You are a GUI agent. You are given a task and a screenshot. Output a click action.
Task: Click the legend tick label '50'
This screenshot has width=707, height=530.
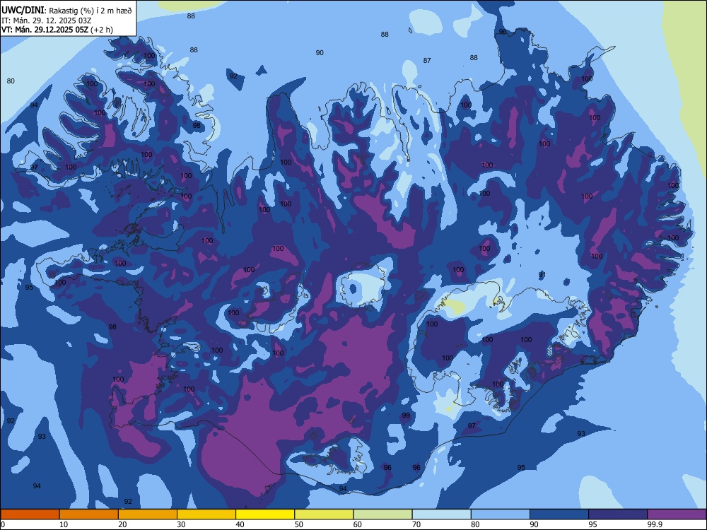[x=299, y=524]
